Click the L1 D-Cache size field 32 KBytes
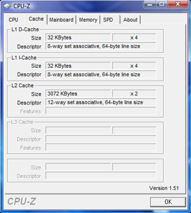Image resolution: width=191 pixels, height=213 pixels. [x=78, y=38]
